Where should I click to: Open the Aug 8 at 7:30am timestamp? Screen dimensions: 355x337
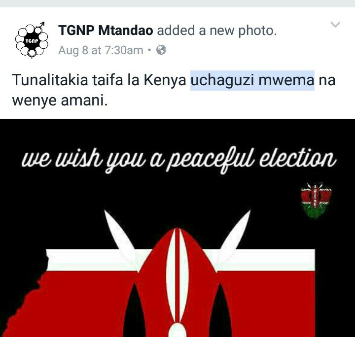pyautogui.click(x=101, y=50)
